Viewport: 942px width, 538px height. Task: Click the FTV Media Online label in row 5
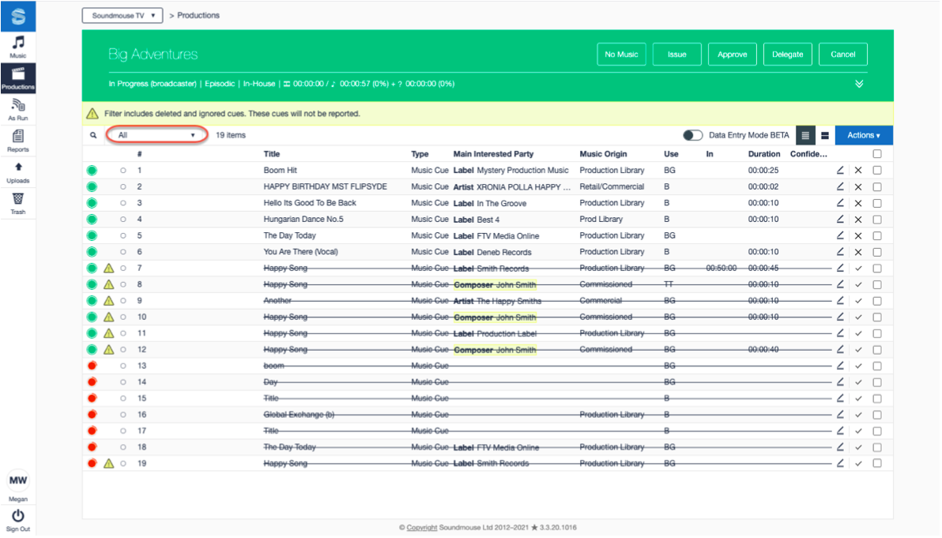pyautogui.click(x=507, y=235)
